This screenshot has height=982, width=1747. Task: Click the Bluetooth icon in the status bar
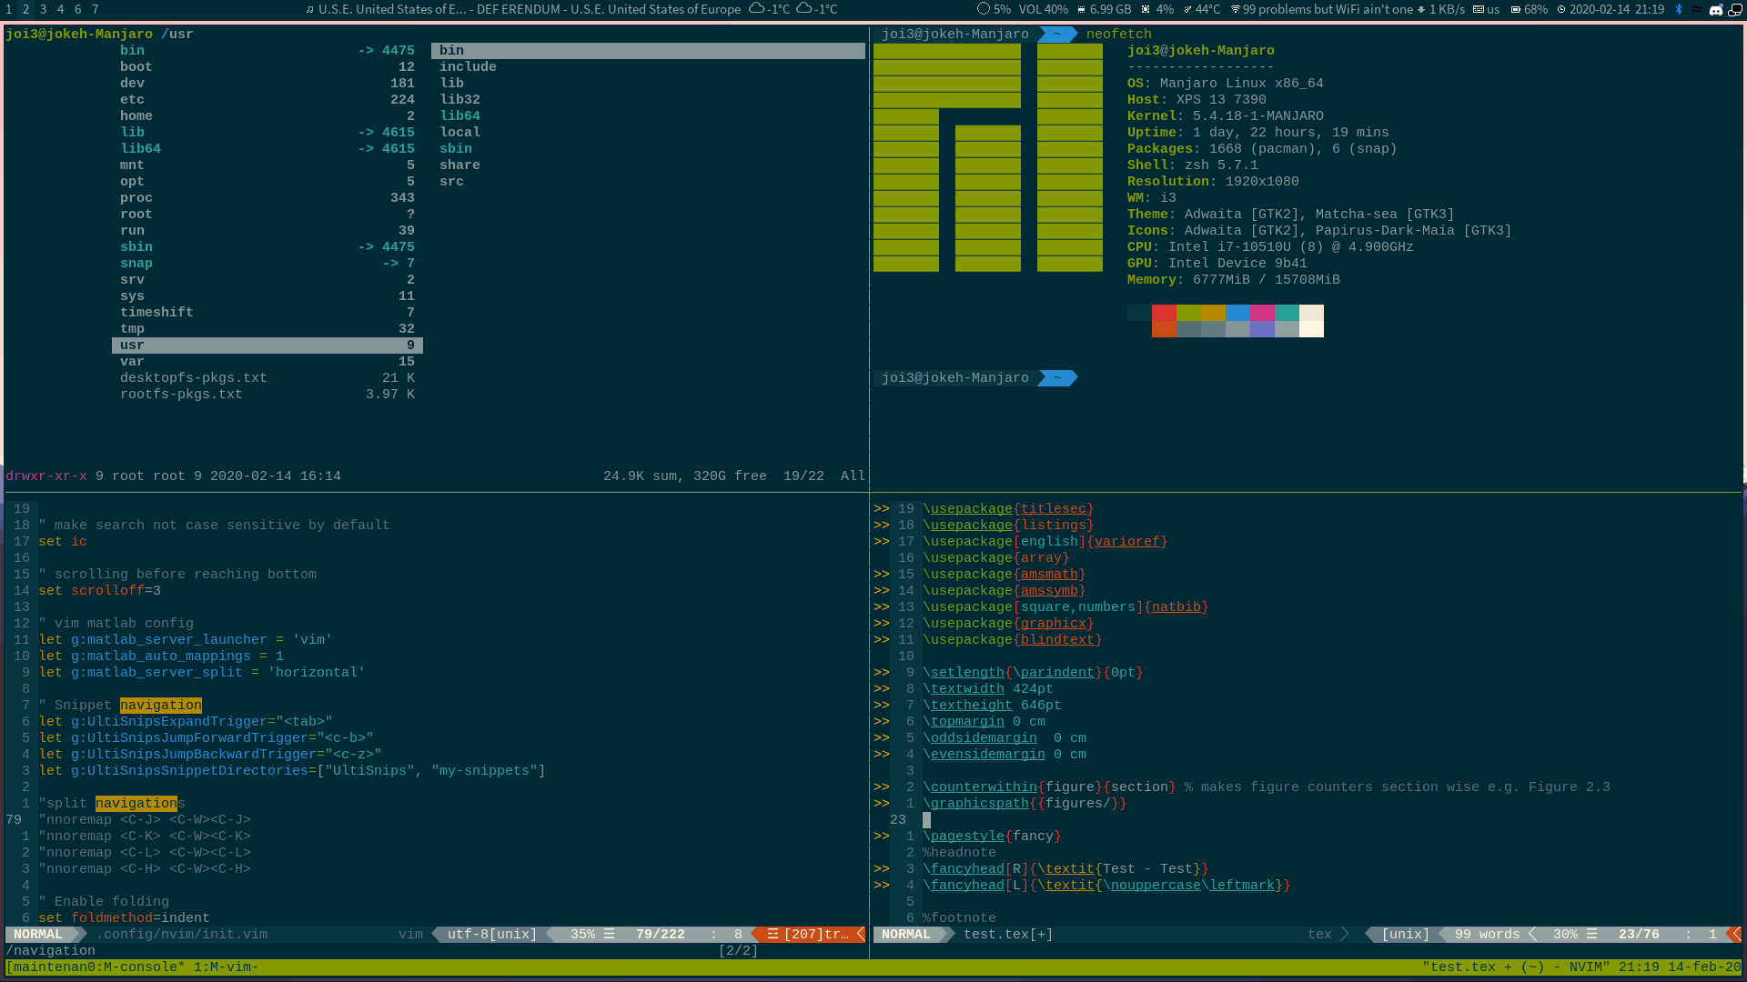pyautogui.click(x=1679, y=10)
